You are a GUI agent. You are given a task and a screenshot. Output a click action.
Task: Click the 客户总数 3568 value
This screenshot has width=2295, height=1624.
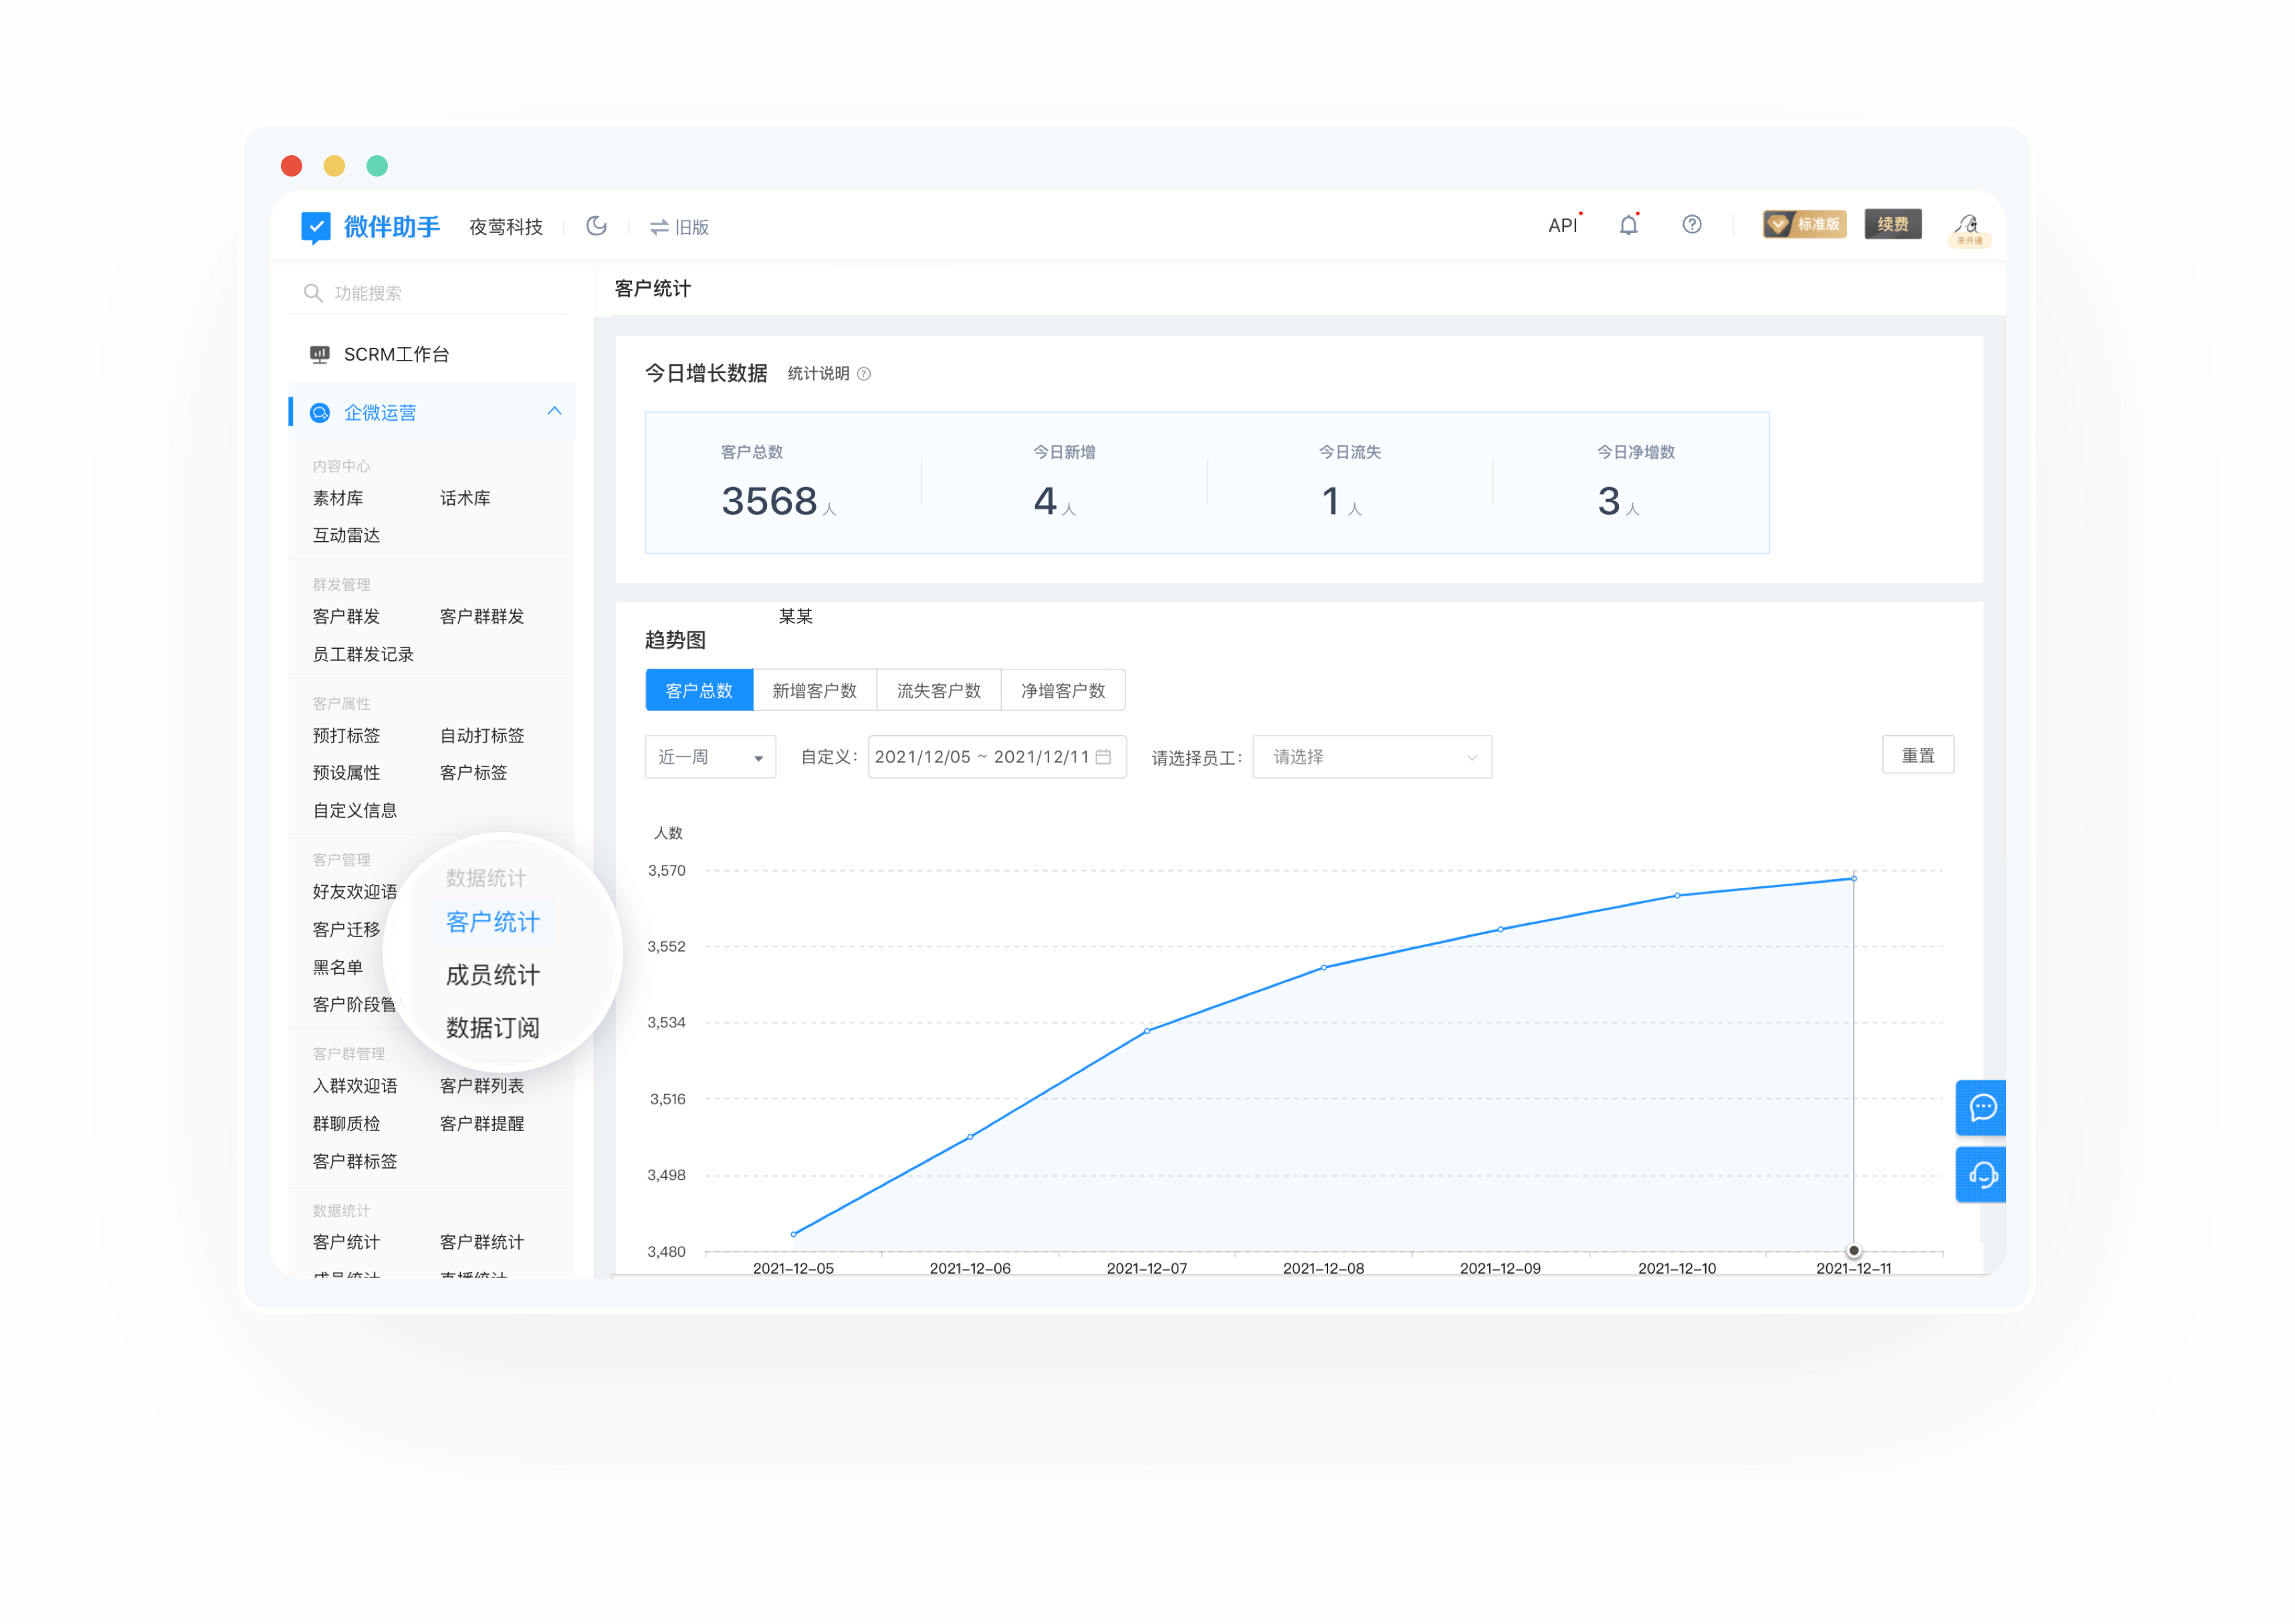tap(768, 501)
